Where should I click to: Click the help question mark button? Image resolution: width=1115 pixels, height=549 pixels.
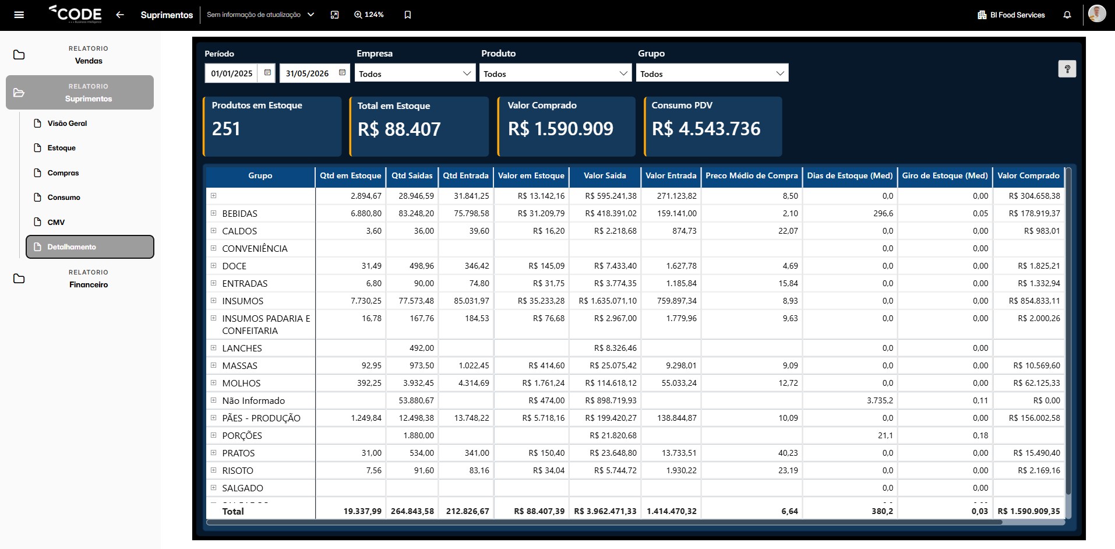click(1067, 69)
